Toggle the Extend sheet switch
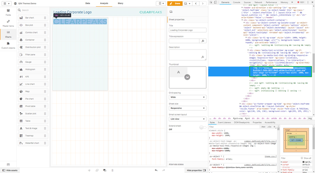This screenshot has height=173, width=315. pos(202,128)
